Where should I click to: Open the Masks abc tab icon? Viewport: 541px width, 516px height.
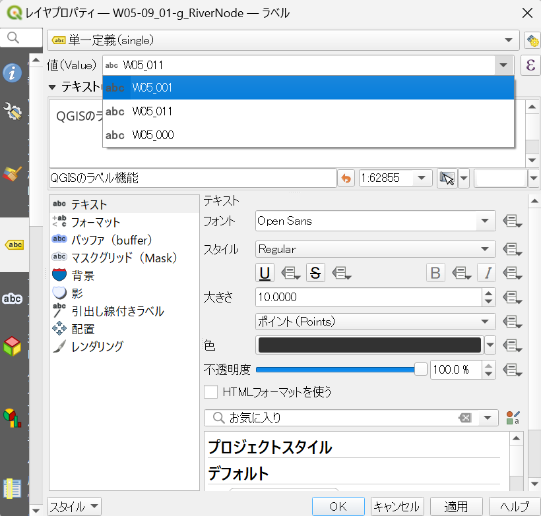(13, 299)
